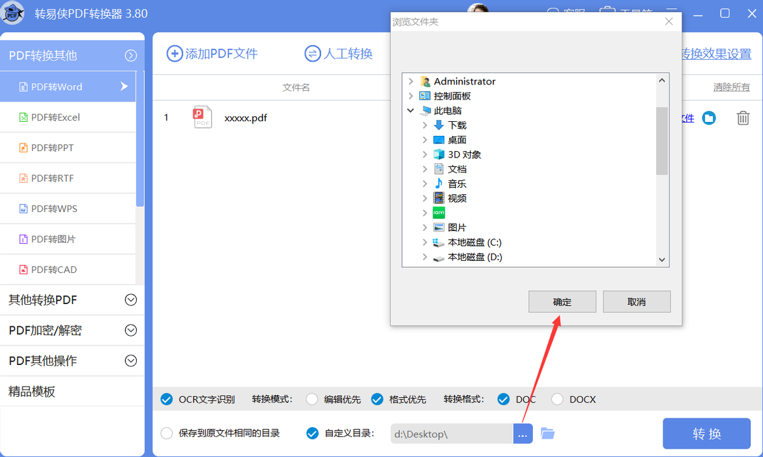Click the 音乐 music note icon
This screenshot has width=763, height=457.
pyautogui.click(x=439, y=183)
